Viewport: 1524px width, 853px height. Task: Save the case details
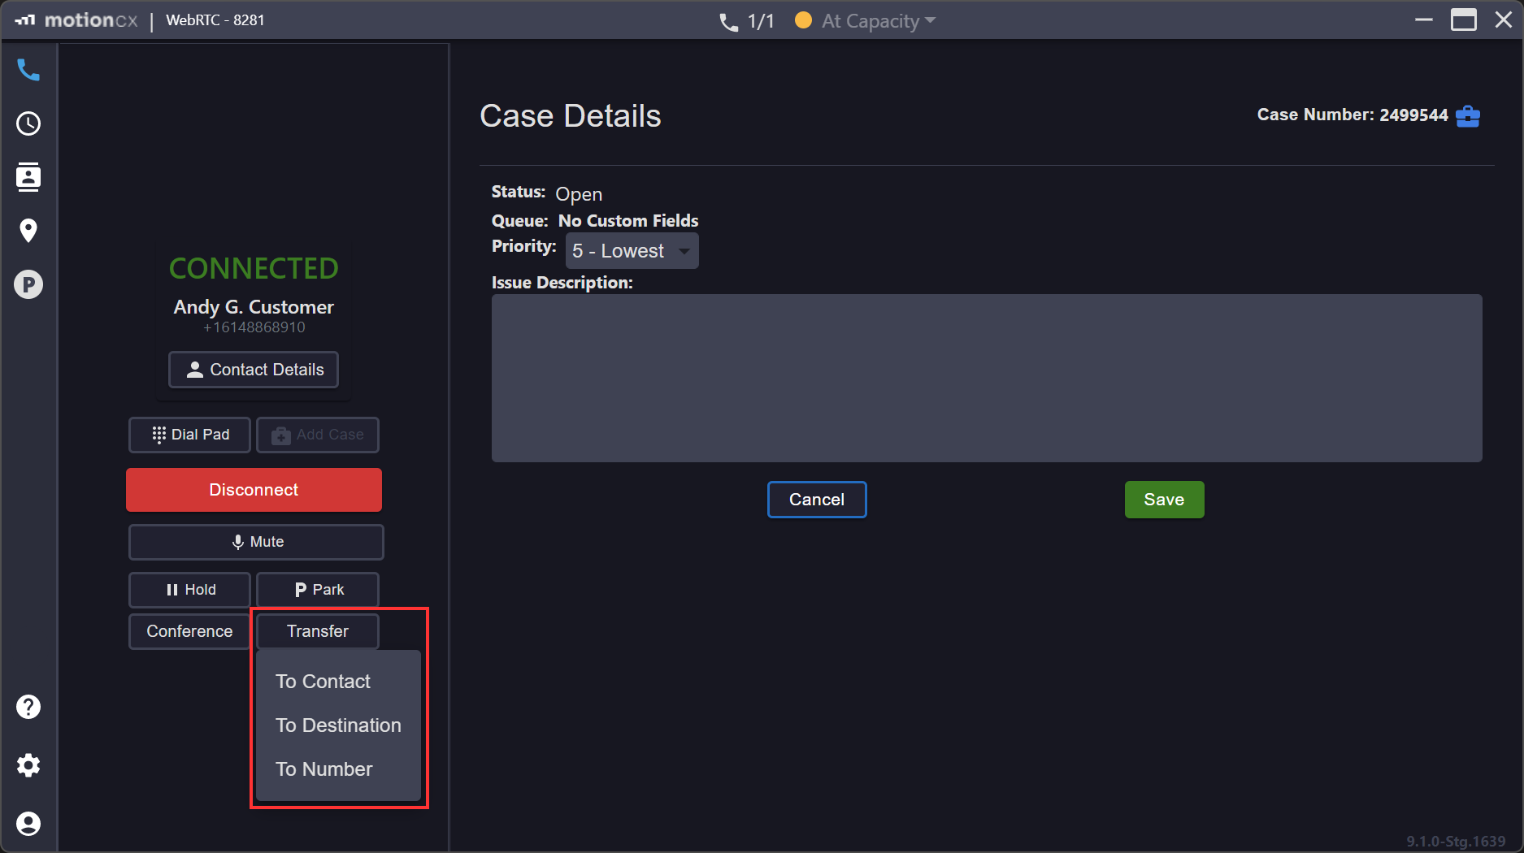tap(1164, 500)
